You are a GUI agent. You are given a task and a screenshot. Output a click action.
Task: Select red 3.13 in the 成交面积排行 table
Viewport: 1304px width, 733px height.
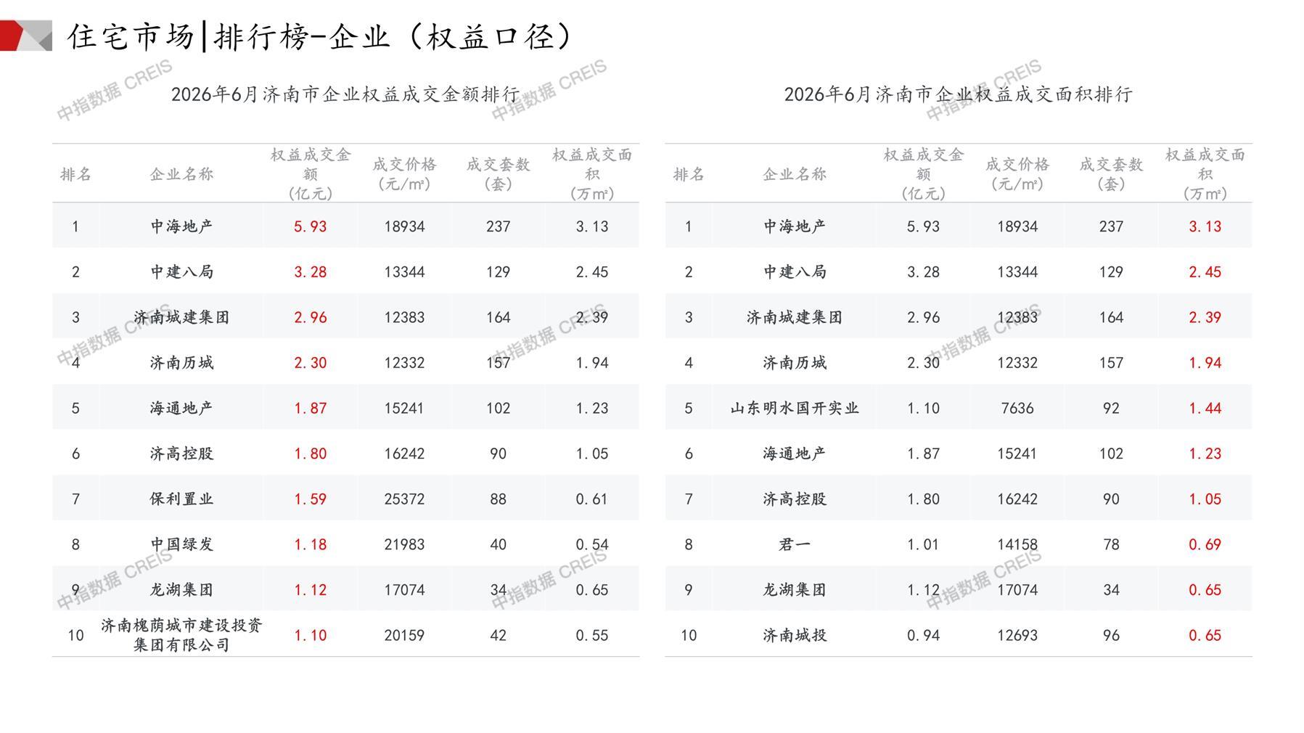pos(1205,226)
